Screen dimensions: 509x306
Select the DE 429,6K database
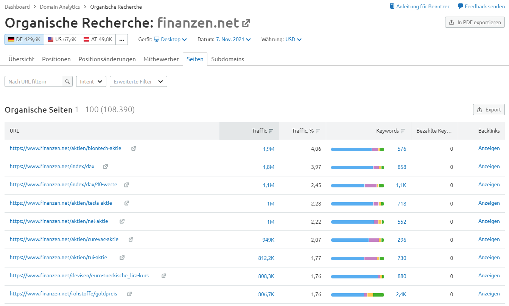(x=24, y=39)
